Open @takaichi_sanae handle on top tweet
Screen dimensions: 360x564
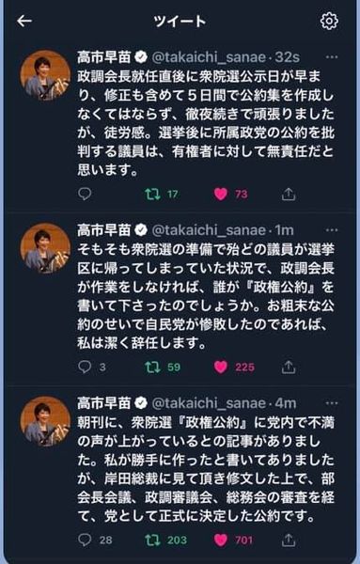tap(209, 57)
